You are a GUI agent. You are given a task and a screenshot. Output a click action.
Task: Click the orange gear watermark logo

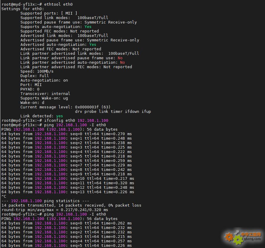click(229, 237)
